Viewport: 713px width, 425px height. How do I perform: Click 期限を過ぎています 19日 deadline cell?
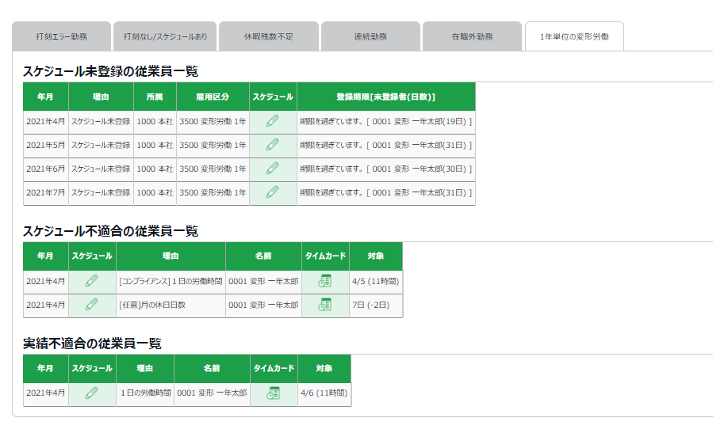point(386,122)
